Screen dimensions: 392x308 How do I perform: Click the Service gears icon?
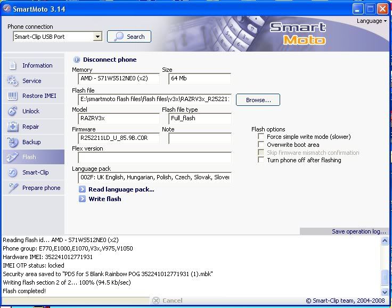pos(12,81)
